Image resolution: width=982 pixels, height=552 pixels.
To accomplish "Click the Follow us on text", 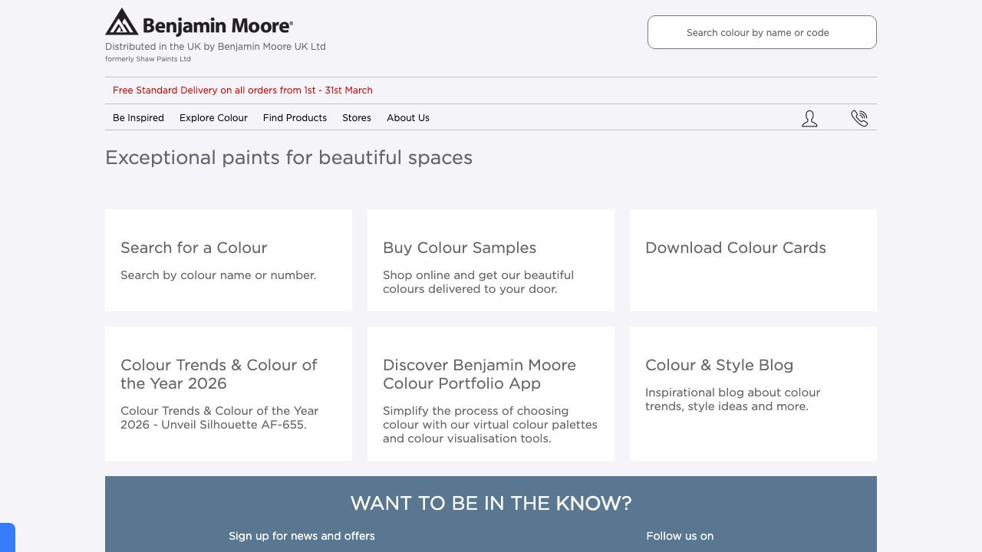I will [x=680, y=536].
